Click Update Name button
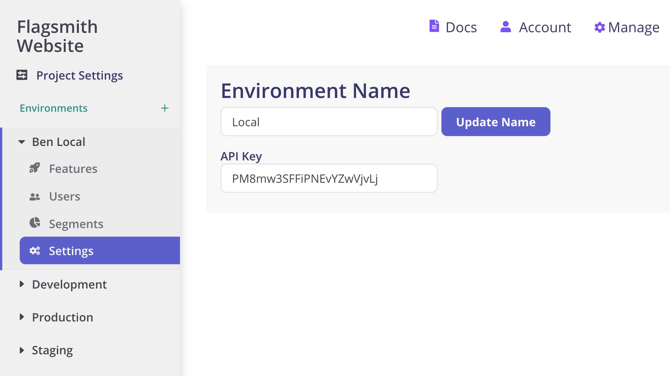The image size is (670, 376). coord(496,122)
